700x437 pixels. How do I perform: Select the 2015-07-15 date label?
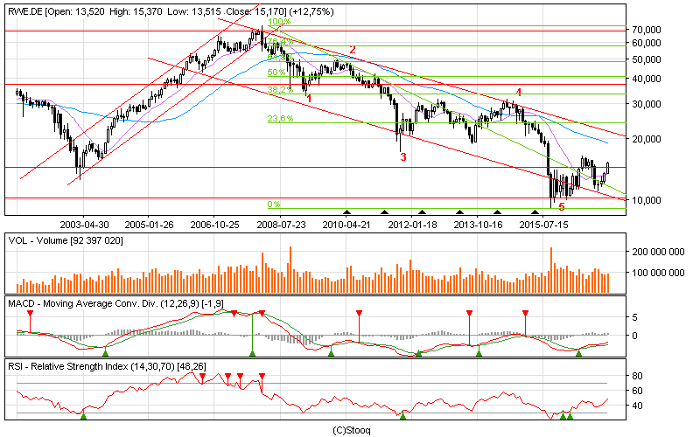point(543,225)
